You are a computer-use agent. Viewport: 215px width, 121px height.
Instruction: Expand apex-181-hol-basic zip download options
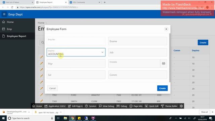click(61, 112)
